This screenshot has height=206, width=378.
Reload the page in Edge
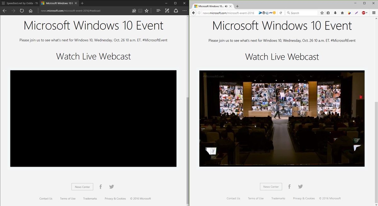22,11
